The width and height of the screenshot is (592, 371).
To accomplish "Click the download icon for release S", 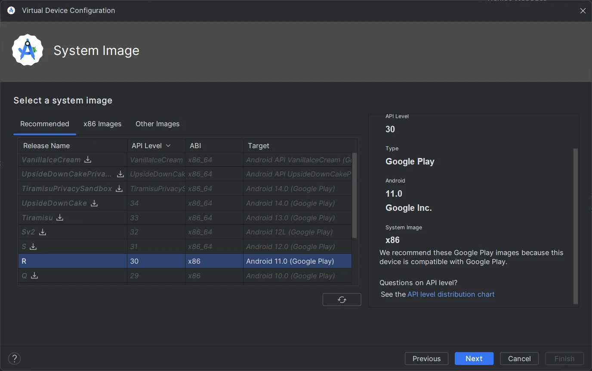I will point(33,247).
